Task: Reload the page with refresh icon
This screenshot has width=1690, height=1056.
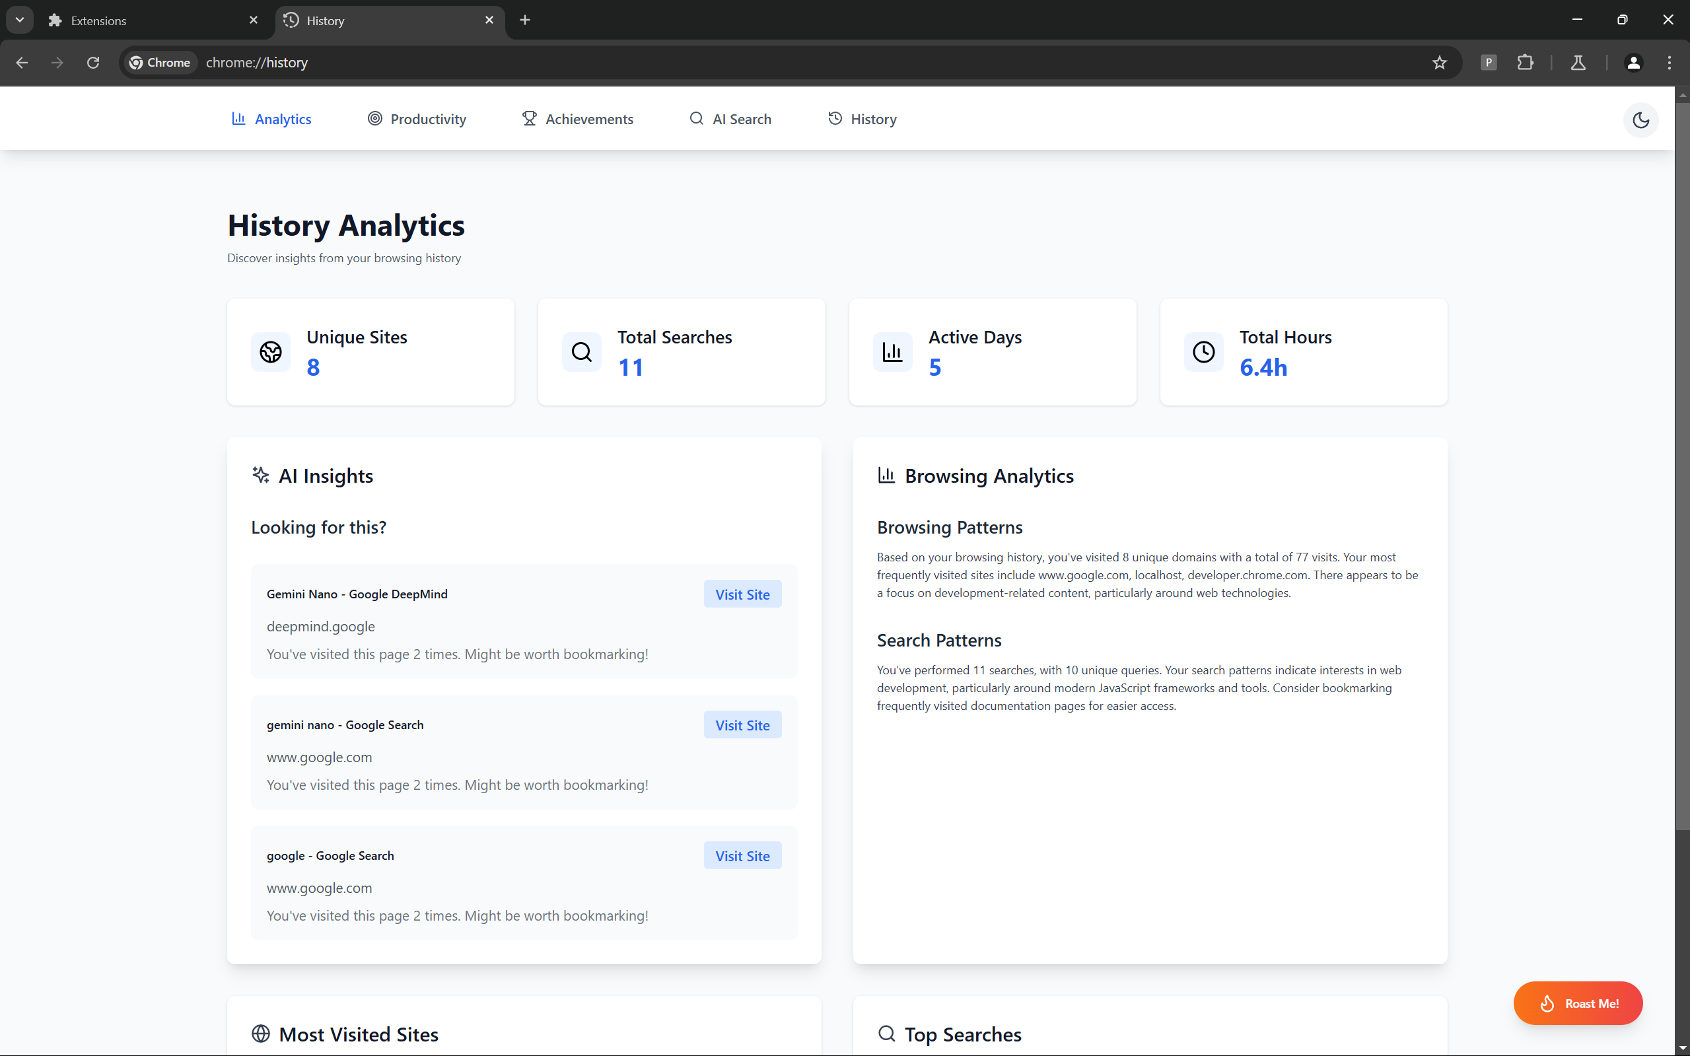Action: click(x=93, y=63)
